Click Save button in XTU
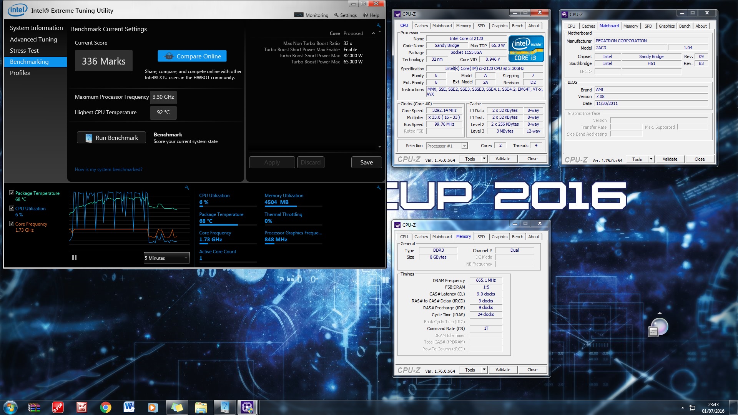This screenshot has height=415, width=738. coord(366,163)
